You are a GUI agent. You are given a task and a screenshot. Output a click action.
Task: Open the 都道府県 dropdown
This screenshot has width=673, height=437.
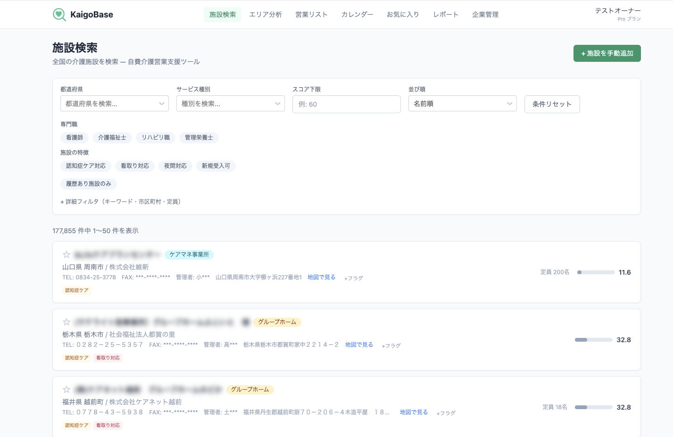(114, 103)
